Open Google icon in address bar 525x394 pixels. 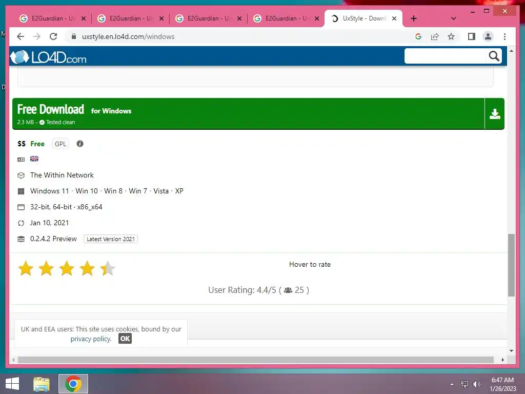(x=418, y=36)
